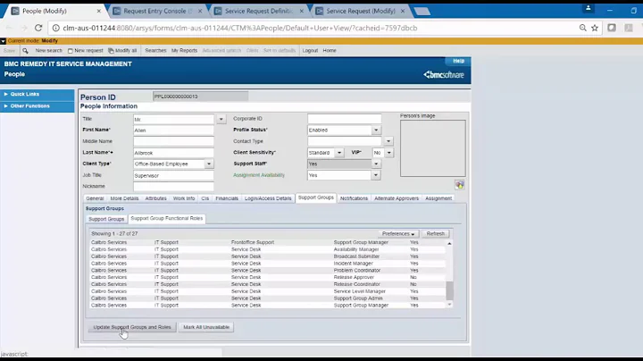Screen dimensions: 643x361
Task: Click the table vertical scrollbar thumb
Action: pos(449,290)
